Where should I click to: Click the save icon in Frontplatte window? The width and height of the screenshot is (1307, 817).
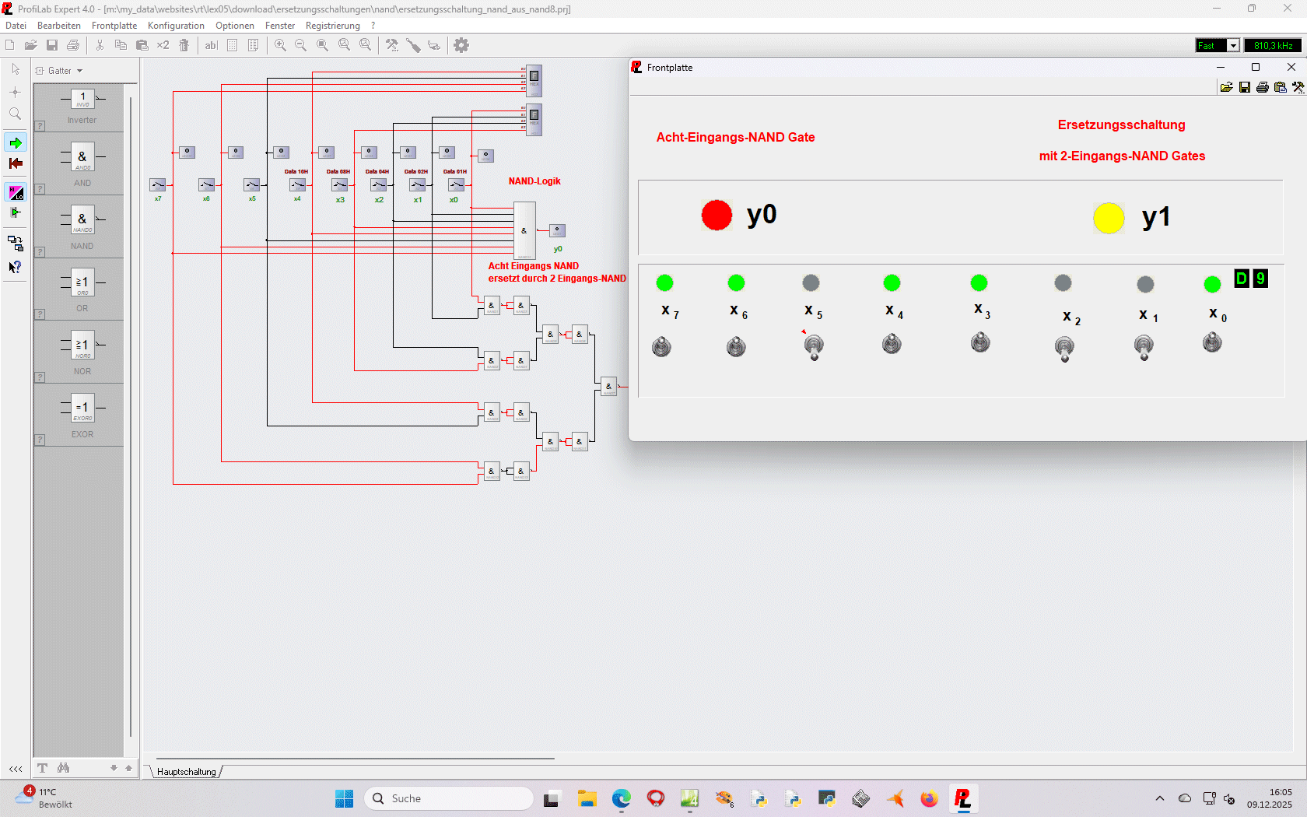[x=1245, y=87]
